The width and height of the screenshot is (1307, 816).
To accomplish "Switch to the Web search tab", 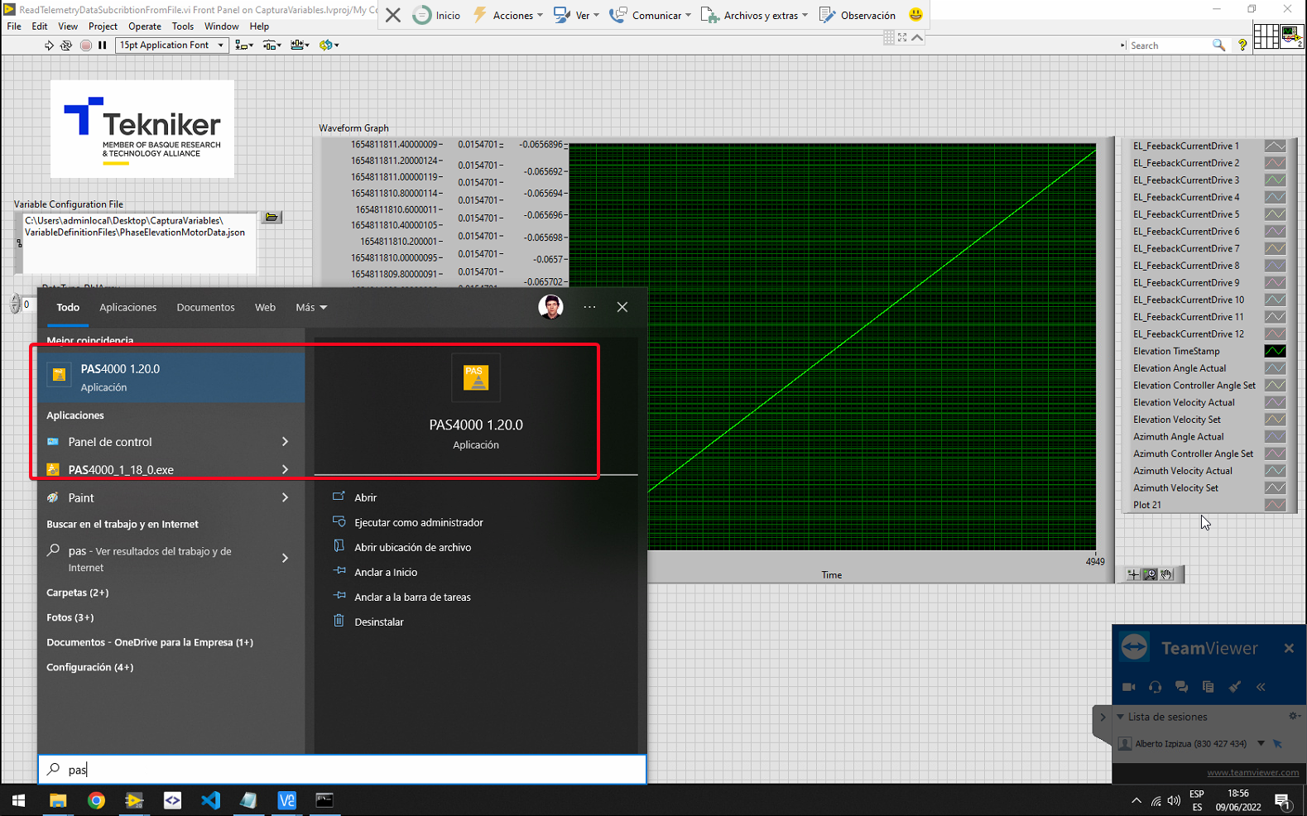I will 265,307.
